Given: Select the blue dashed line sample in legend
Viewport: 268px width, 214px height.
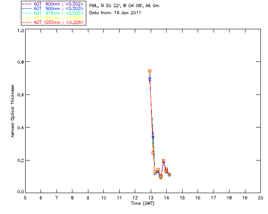Looking at the screenshot, I should [27, 8].
